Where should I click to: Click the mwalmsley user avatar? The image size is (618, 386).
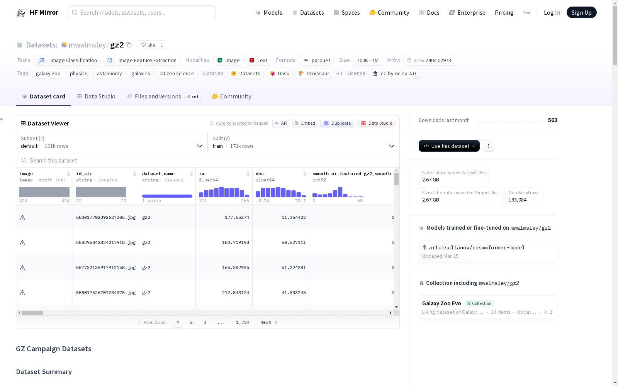click(64, 45)
